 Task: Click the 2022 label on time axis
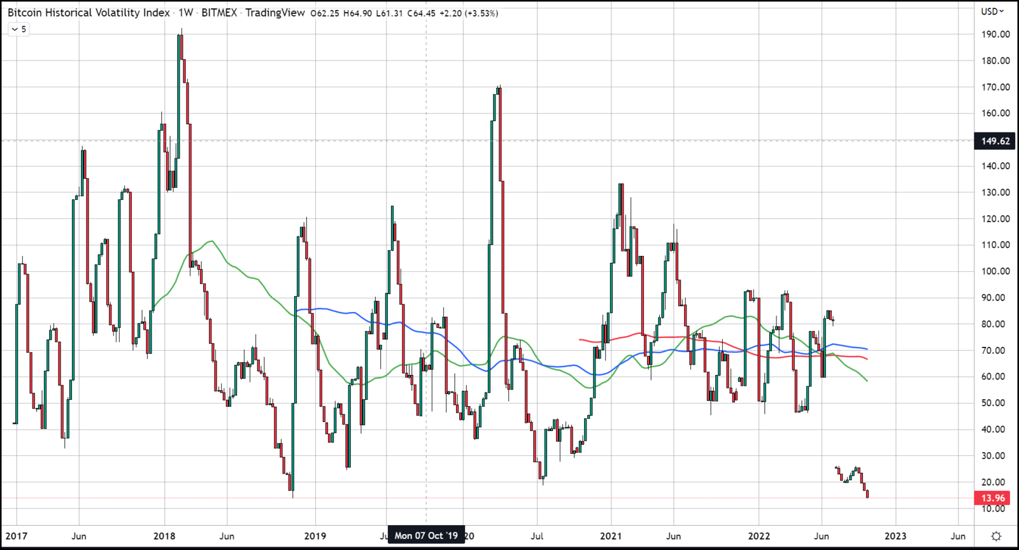759,536
